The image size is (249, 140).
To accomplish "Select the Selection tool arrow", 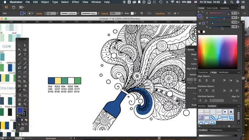I will tap(19, 45).
